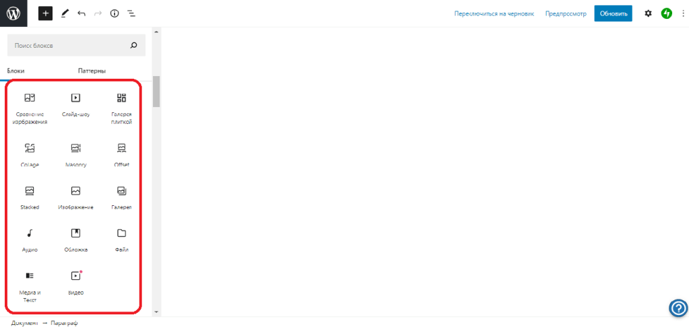Toggle the Jetpack sidebar panel
The height and width of the screenshot is (327, 689).
pos(666,13)
